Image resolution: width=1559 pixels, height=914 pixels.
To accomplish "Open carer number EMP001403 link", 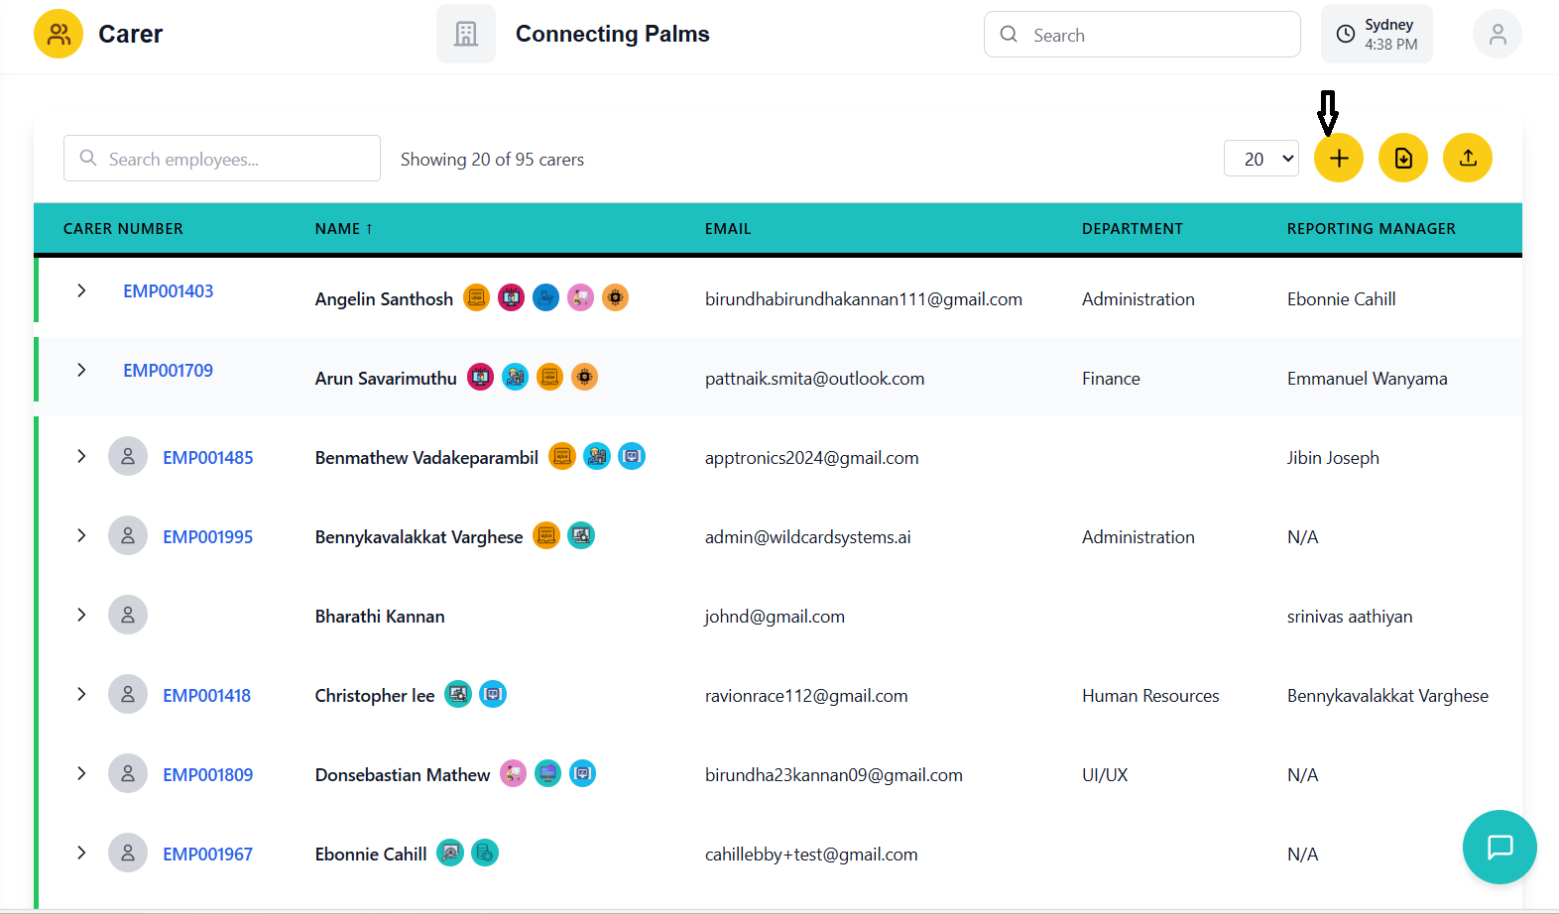I will pyautogui.click(x=168, y=291).
